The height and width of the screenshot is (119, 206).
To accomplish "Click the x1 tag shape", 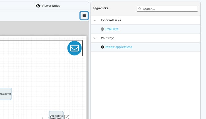I will click(x=67, y=117).
